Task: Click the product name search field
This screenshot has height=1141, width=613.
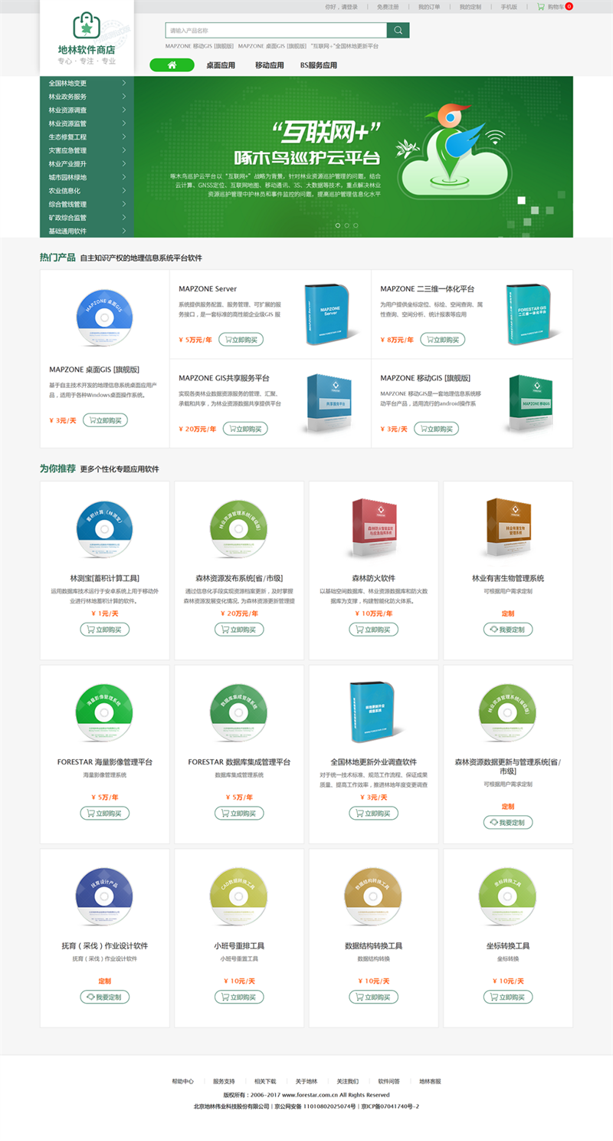Action: (x=276, y=30)
